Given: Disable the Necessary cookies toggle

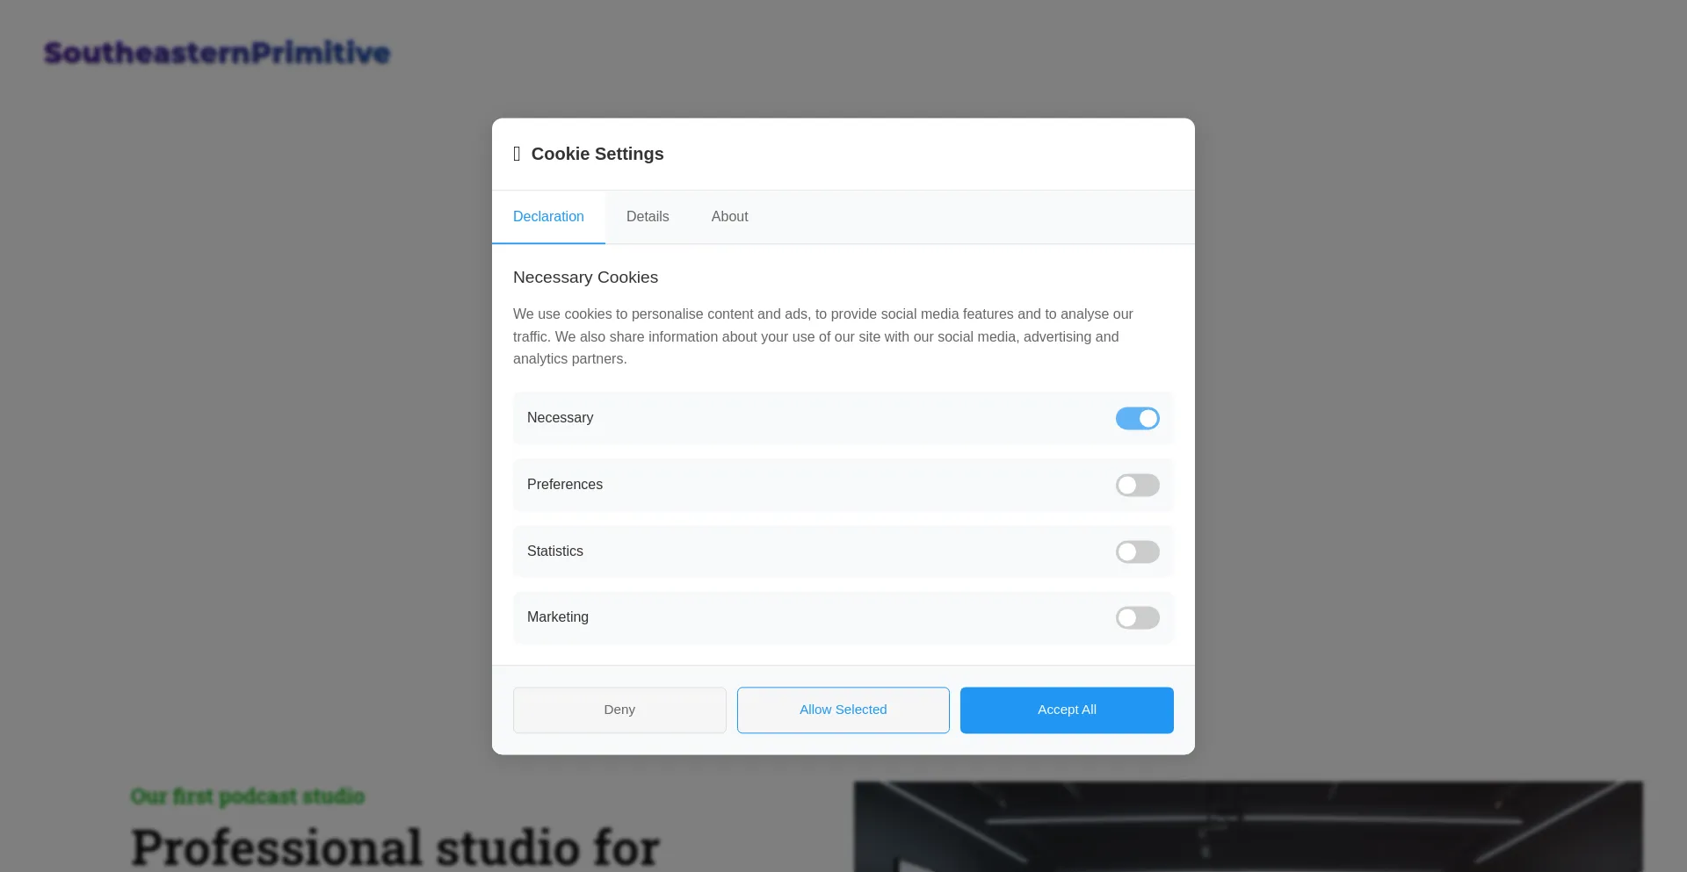Looking at the screenshot, I should click(x=1137, y=418).
